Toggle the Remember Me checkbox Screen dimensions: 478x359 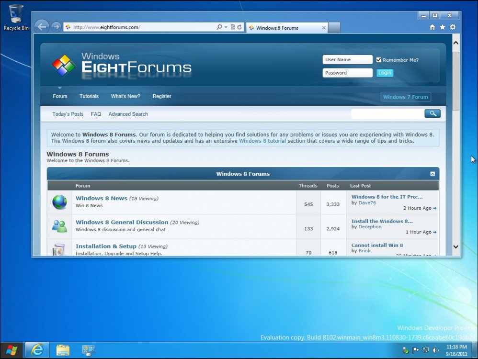[379, 60]
